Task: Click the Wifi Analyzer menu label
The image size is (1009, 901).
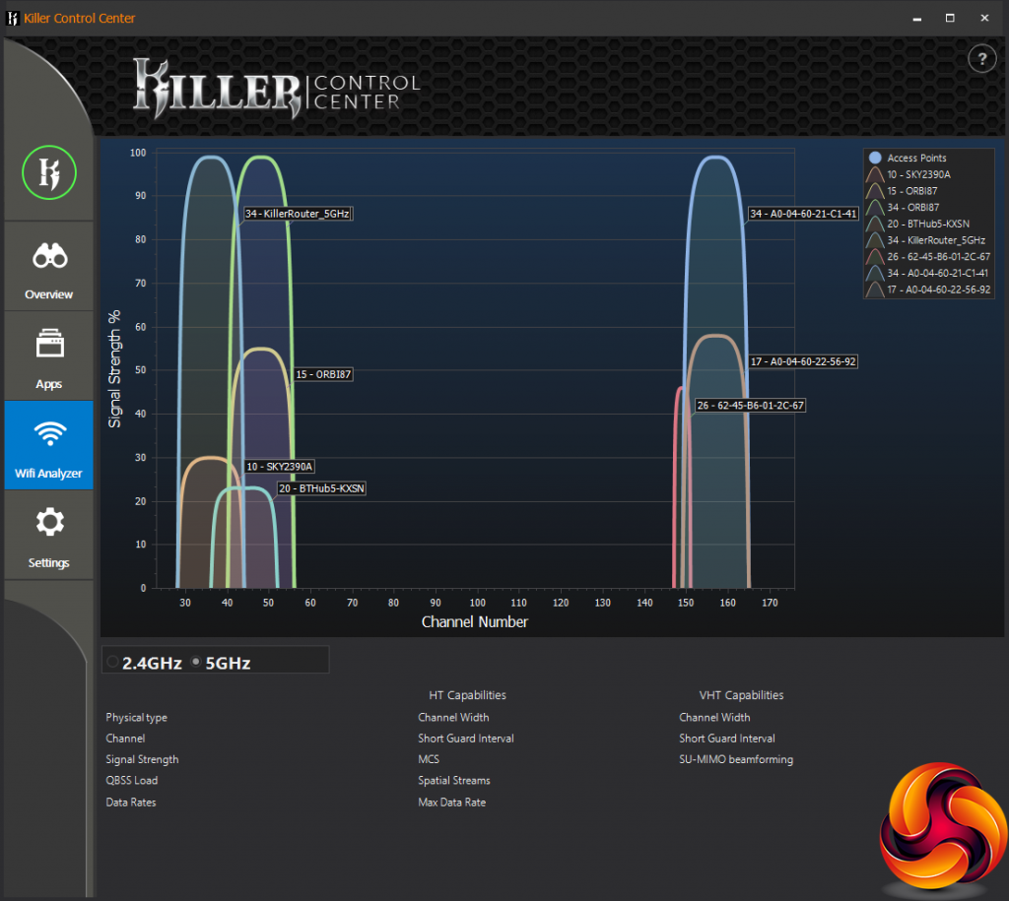Action: tap(48, 474)
